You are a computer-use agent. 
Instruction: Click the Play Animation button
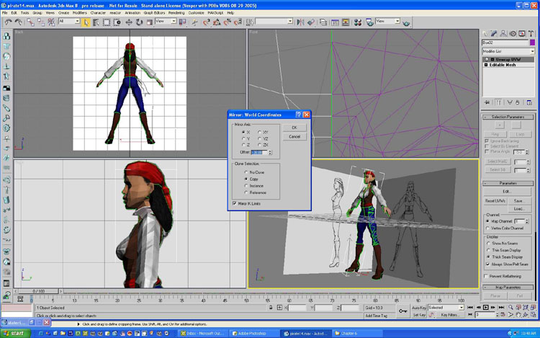pyautogui.click(x=486, y=307)
